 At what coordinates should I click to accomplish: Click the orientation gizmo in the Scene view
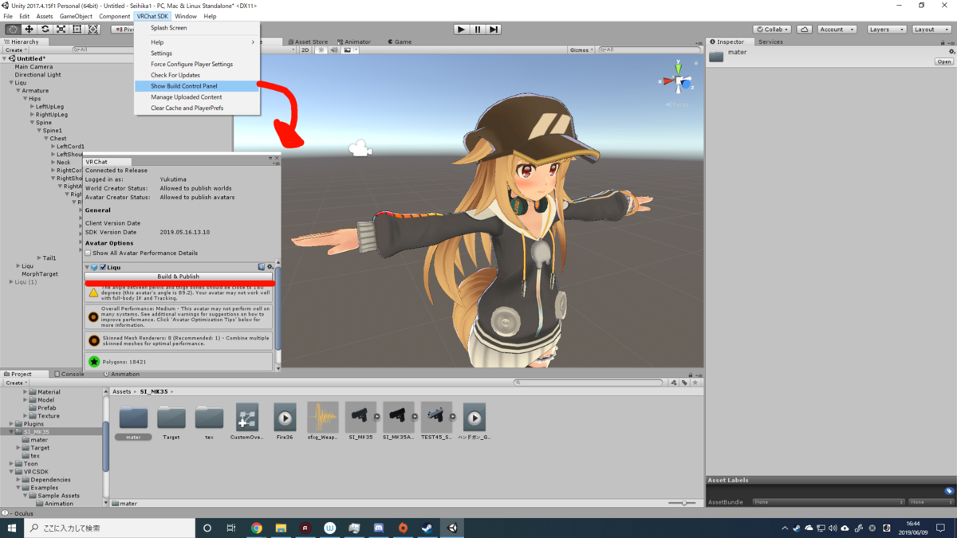click(x=679, y=80)
